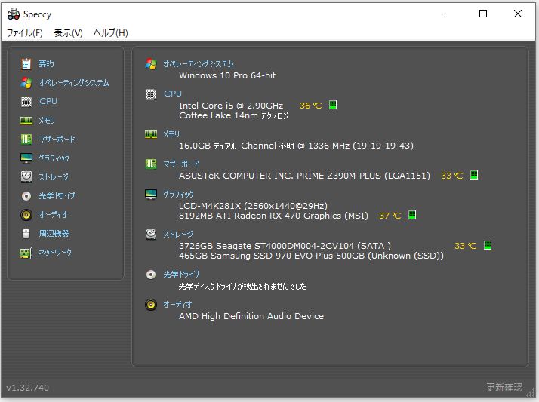Select the 光学ドライブ disc icon in sidebar
The width and height of the screenshot is (539, 402).
pyautogui.click(x=26, y=196)
